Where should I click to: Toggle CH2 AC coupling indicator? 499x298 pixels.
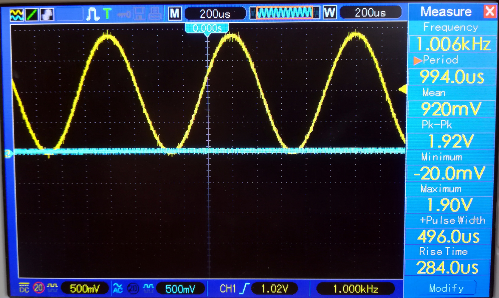coord(118,288)
